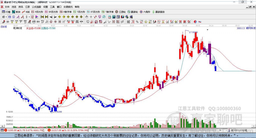Click the blue infinity loop icon

199,22
